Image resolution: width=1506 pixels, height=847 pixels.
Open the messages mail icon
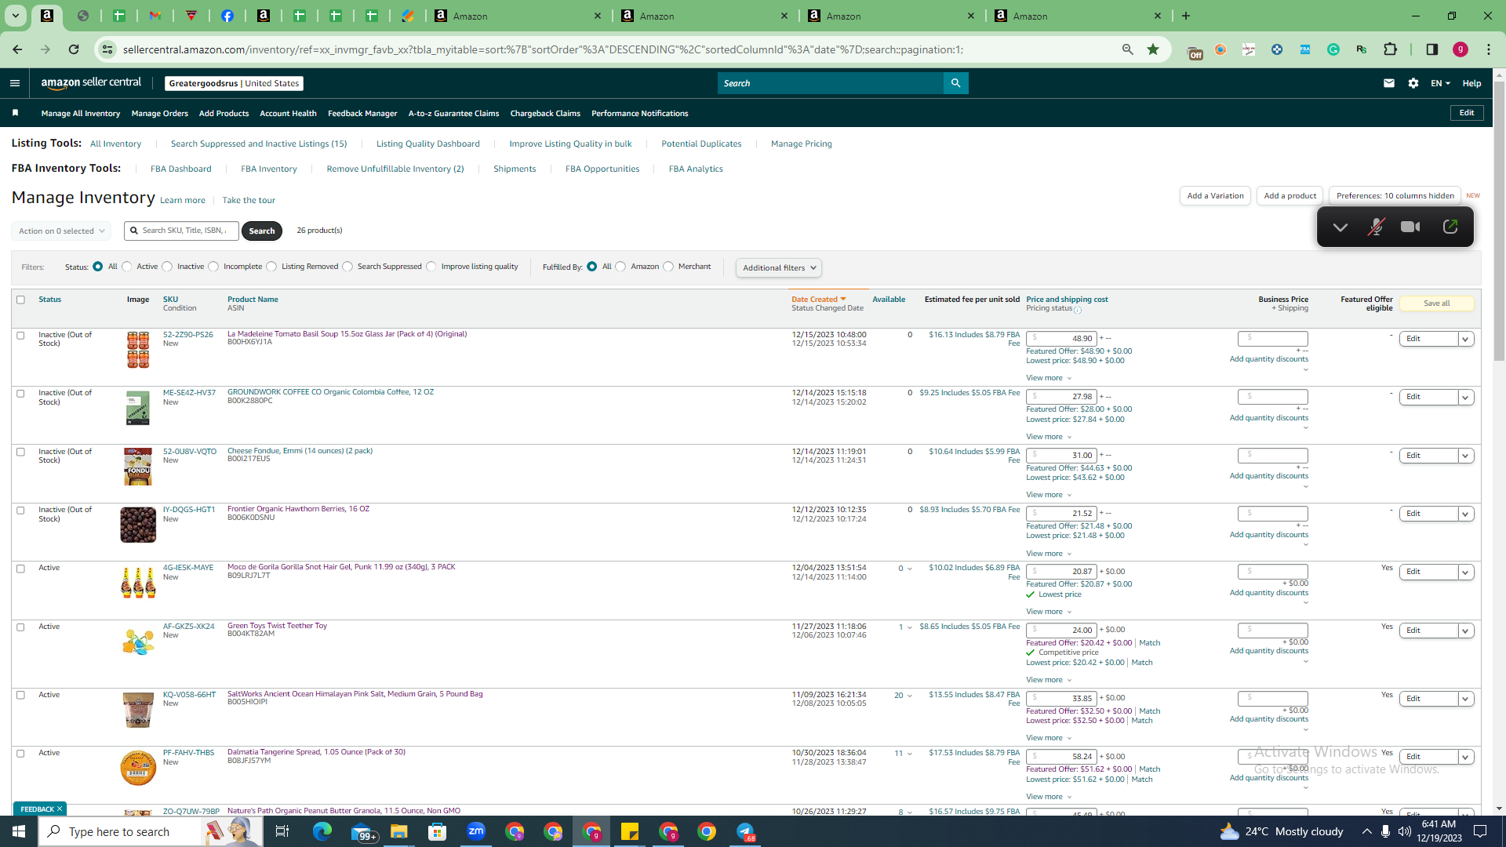[1389, 83]
